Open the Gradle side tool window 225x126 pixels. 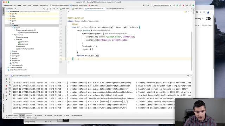(194, 12)
